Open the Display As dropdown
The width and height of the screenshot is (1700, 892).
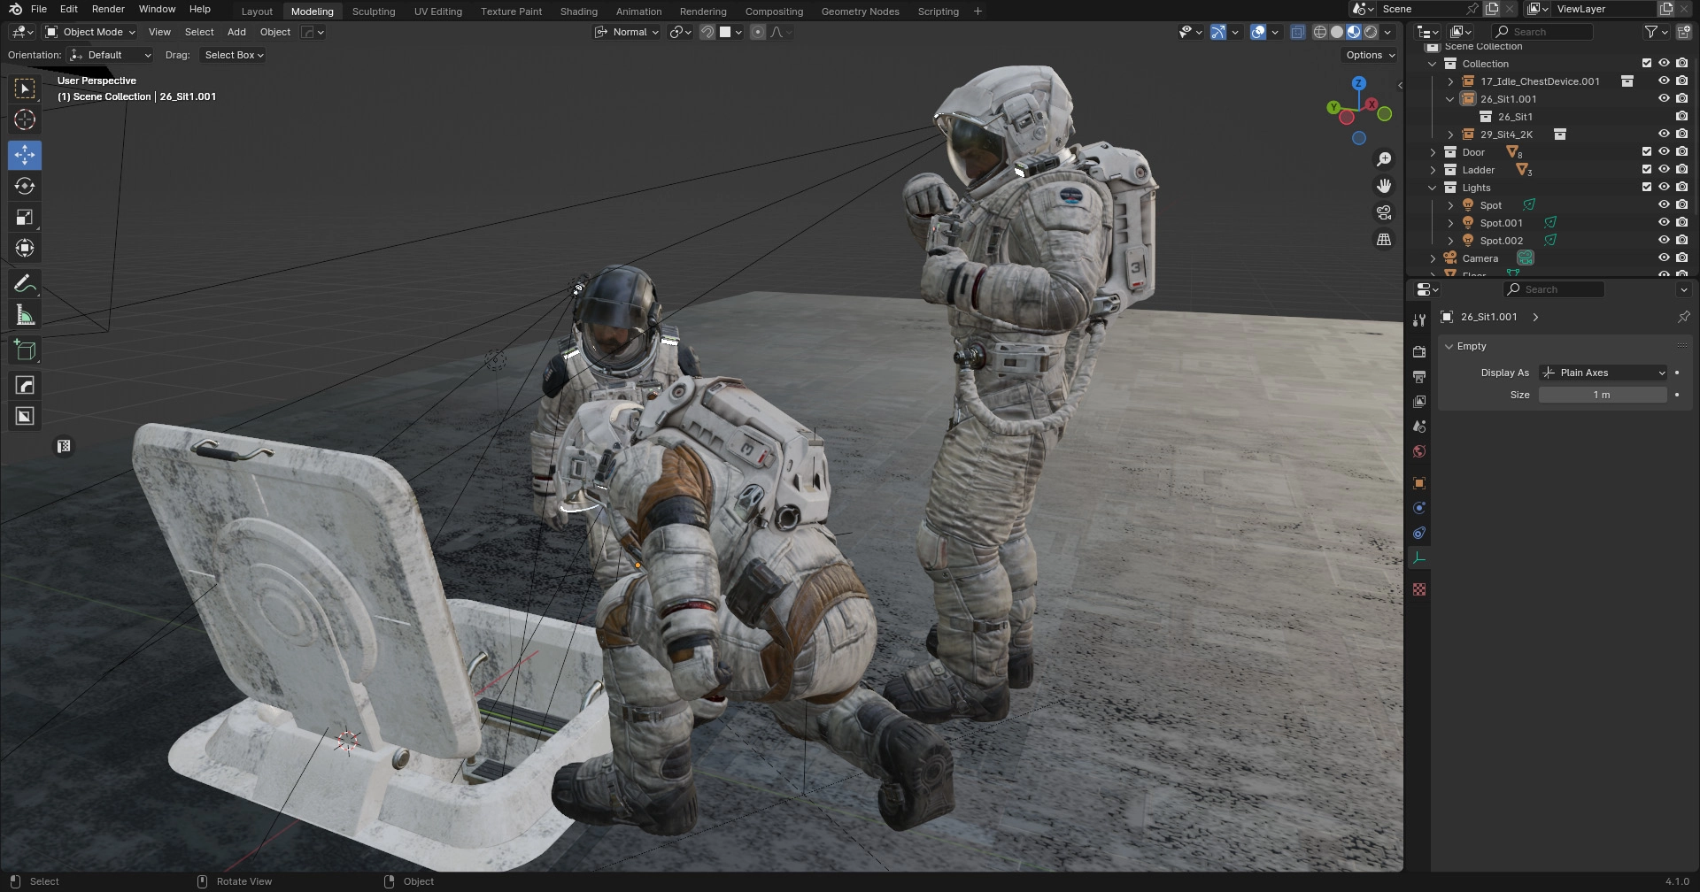tap(1603, 373)
